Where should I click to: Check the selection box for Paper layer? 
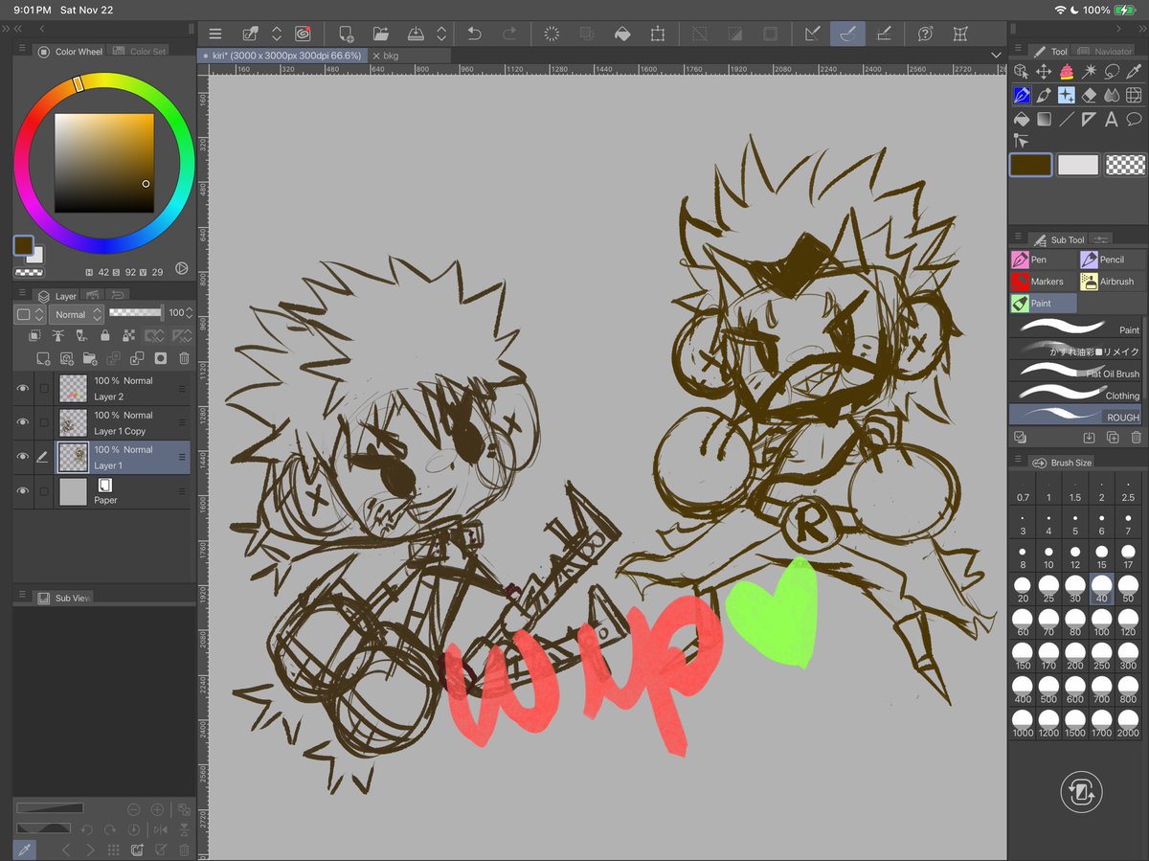pyautogui.click(x=43, y=491)
